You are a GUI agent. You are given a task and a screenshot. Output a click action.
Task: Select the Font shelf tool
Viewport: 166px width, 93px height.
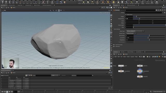point(47,2)
